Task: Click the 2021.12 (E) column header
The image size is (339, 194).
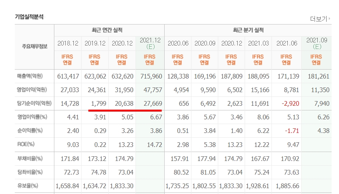Action: coord(150,43)
